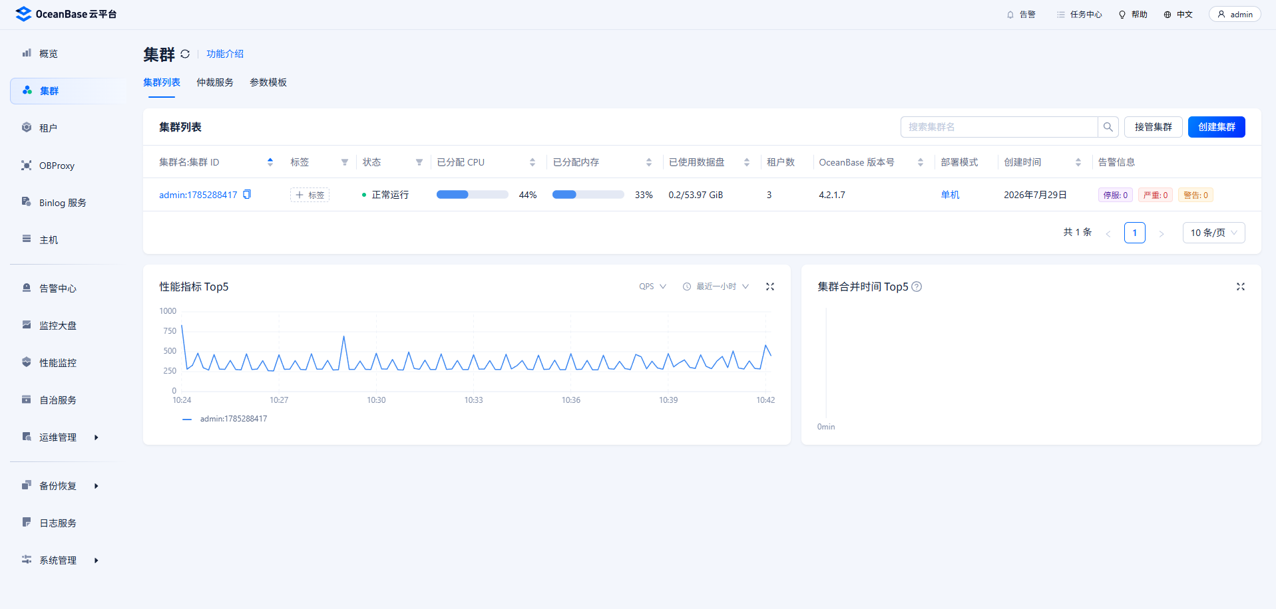The image size is (1276, 609).
Task: Add a 标签 tag to the cluster
Action: coord(310,195)
